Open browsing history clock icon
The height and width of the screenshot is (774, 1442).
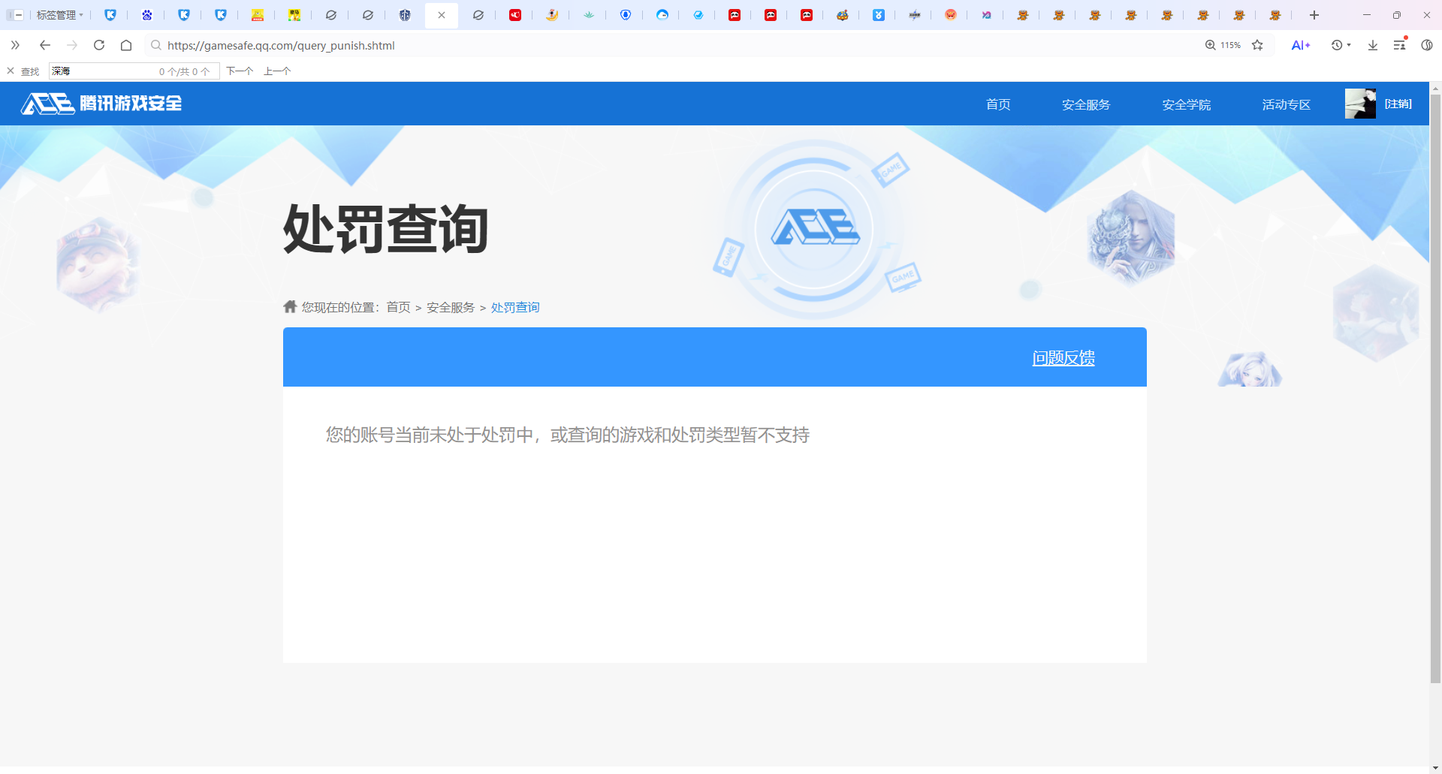[1338, 45]
